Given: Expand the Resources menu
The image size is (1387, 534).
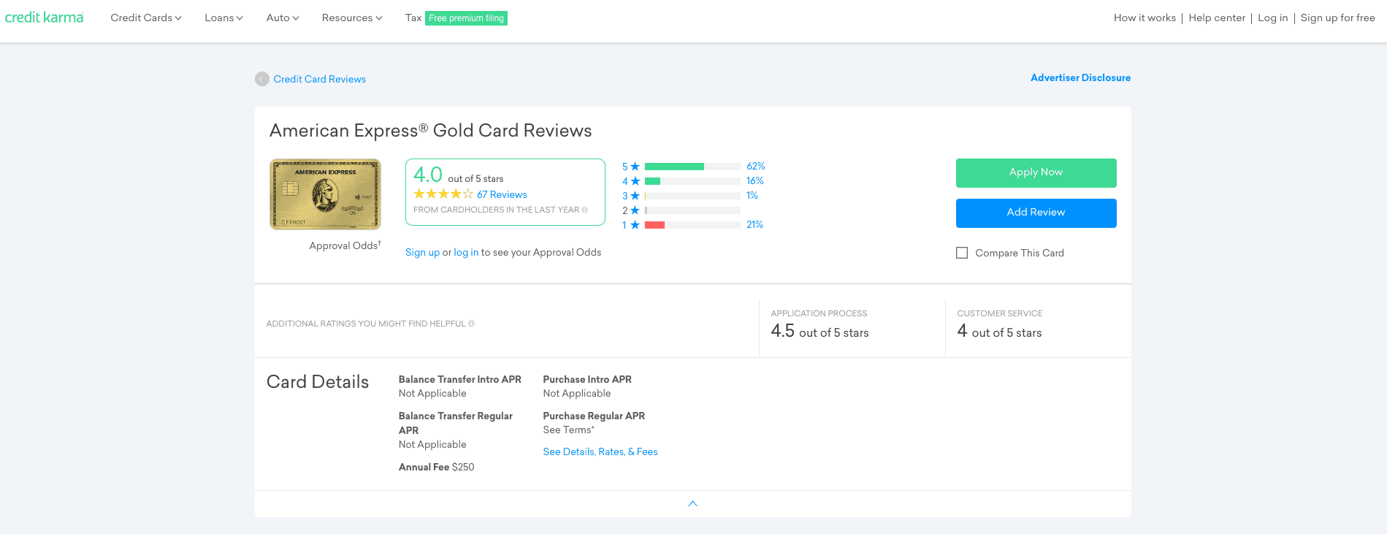Looking at the screenshot, I should coord(352,18).
